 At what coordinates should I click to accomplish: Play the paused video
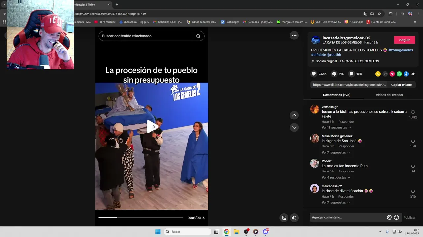click(x=152, y=127)
